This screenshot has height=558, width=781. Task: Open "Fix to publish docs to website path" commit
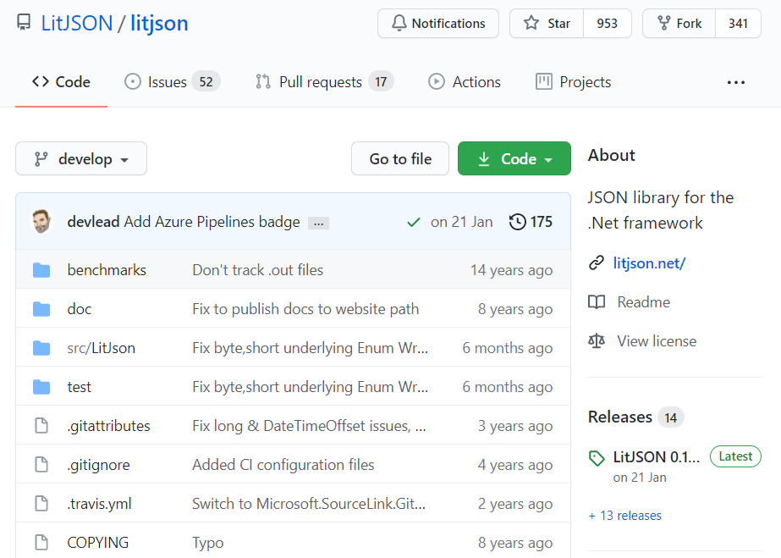point(305,308)
